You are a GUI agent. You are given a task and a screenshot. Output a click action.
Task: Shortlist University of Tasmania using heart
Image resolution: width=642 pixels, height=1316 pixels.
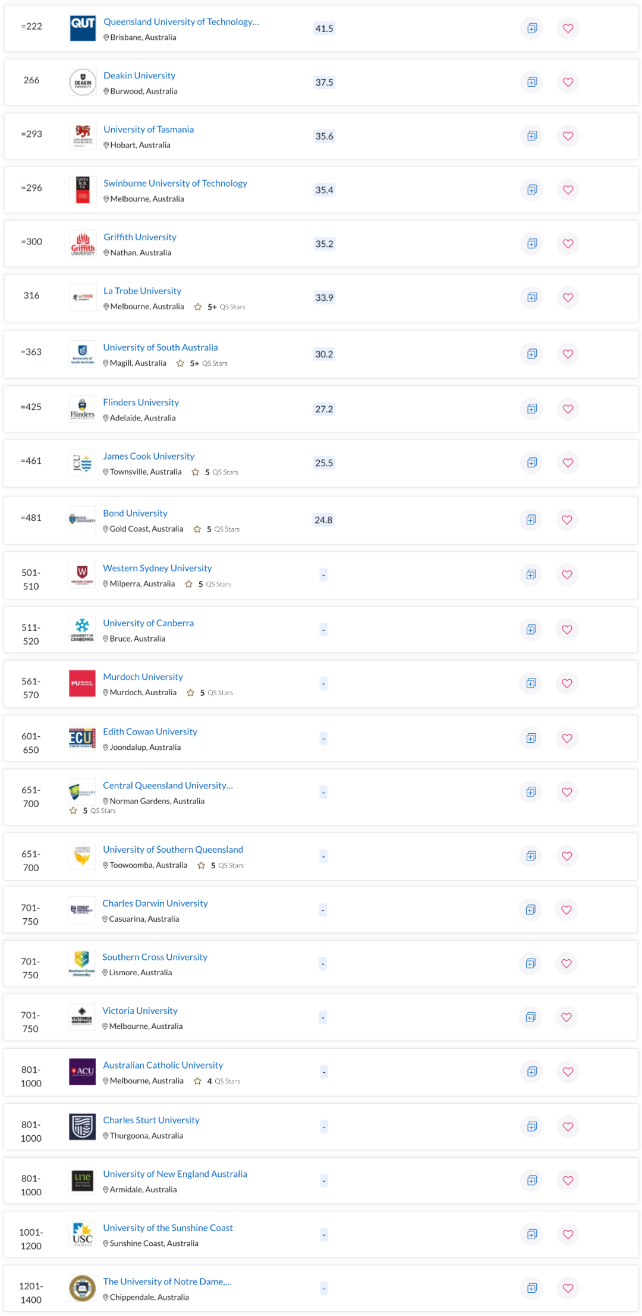568,136
